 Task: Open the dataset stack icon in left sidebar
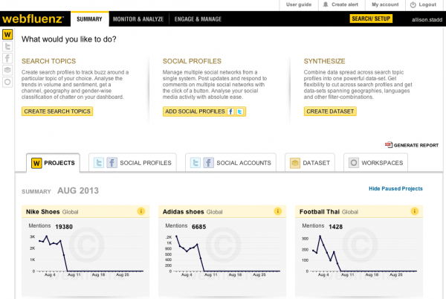coord(7,70)
